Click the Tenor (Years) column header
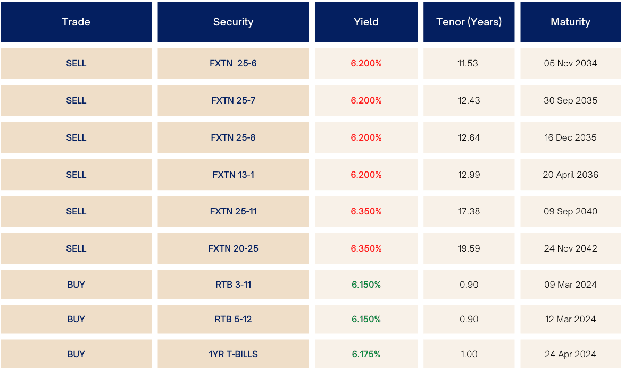625x370 pixels. point(469,22)
